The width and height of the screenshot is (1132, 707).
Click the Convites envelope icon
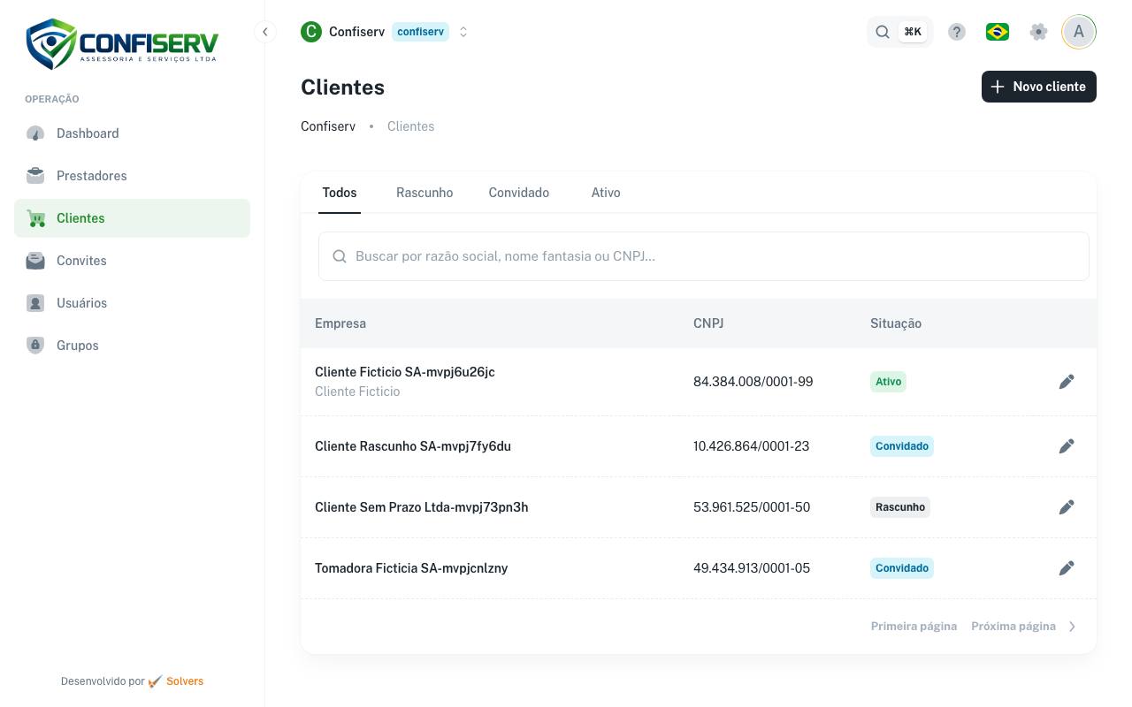[35, 261]
